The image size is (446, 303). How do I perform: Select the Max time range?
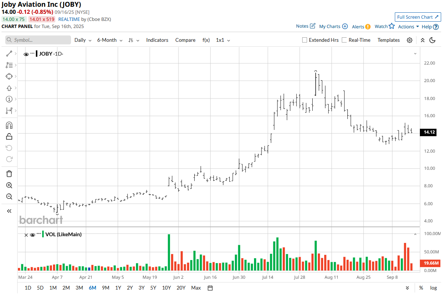[x=196, y=288]
